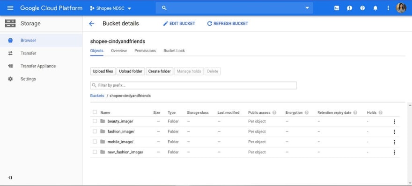Click the folder icon of beauty_image/
The width and height of the screenshot is (412, 186).
[103, 121]
